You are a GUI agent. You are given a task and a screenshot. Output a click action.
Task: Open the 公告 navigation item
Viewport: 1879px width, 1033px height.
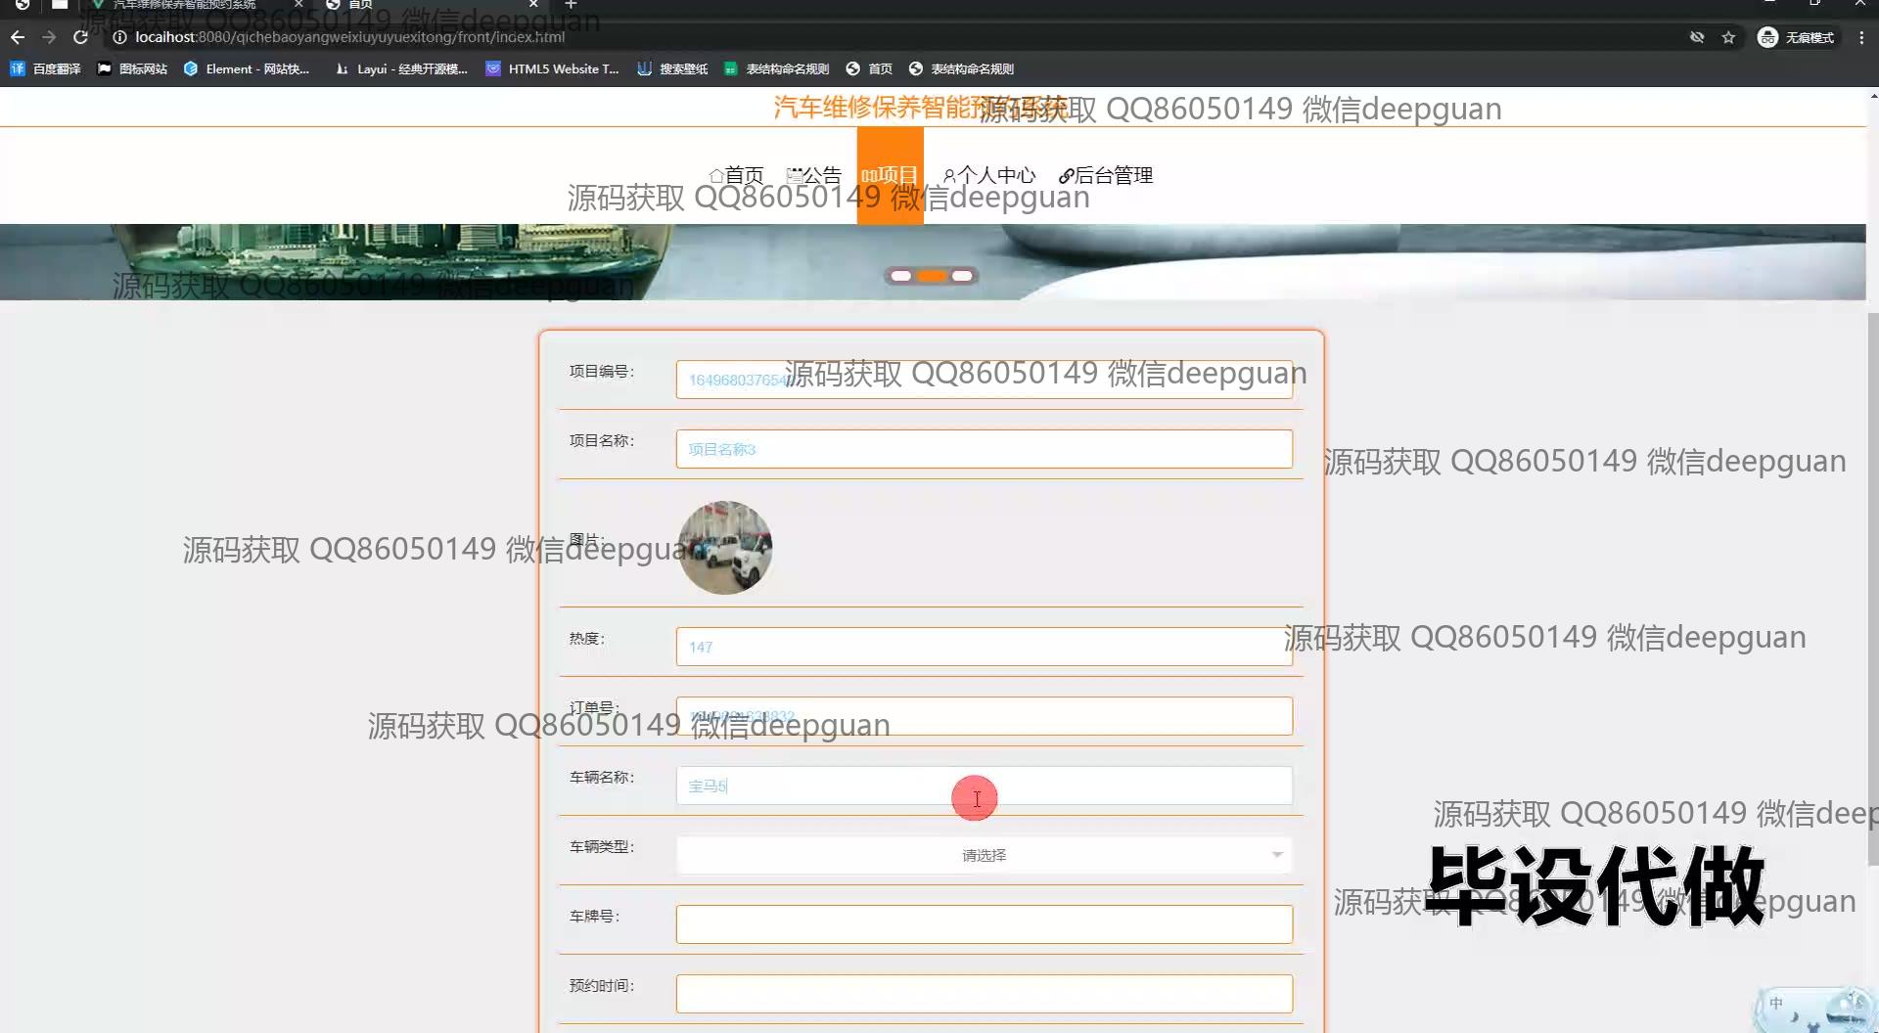813,175
